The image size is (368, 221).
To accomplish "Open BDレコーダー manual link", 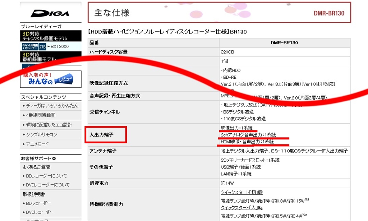I will pyautogui.click(x=38, y=203).
